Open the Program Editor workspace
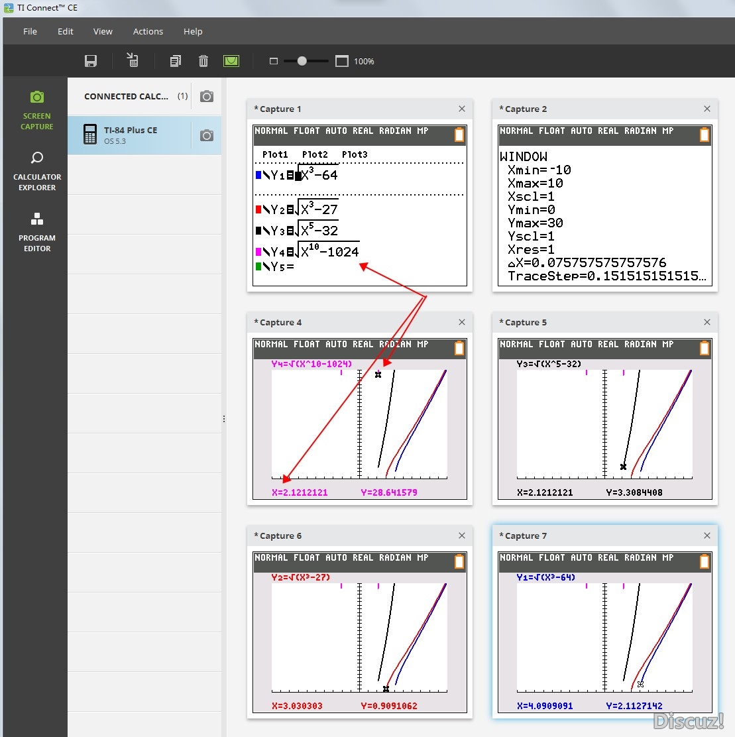Viewport: 735px width, 737px height. (36, 232)
